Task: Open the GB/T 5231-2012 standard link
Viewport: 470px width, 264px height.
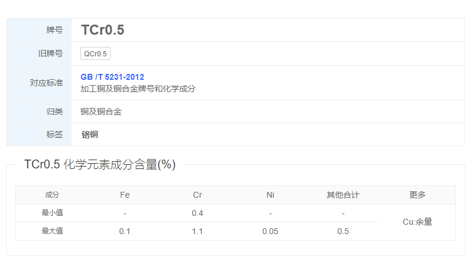Action: [112, 77]
